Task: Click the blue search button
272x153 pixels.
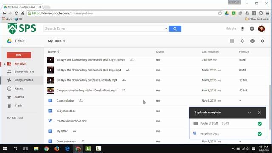Action: [175, 28]
